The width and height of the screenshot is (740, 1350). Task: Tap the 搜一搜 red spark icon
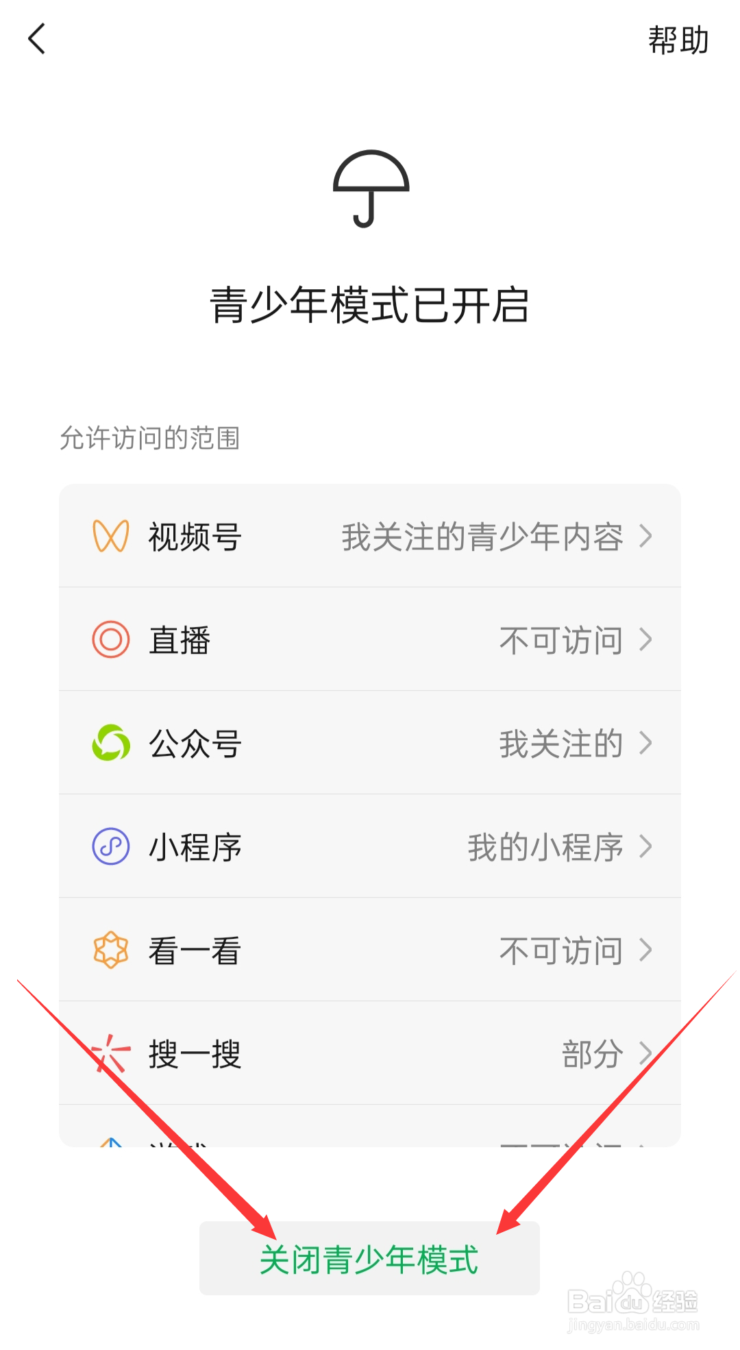pos(111,1053)
